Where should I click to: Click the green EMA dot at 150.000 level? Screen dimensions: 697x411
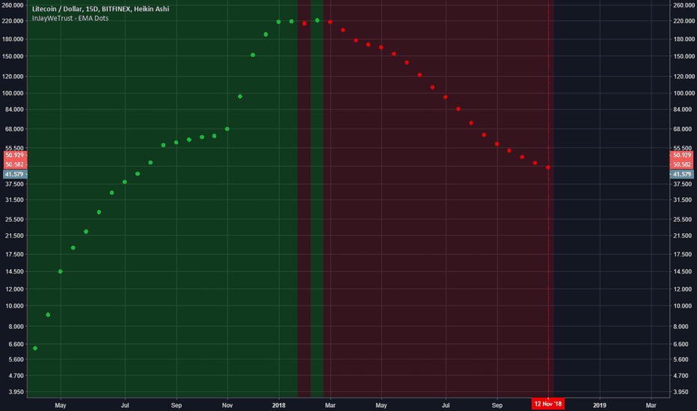(x=253, y=55)
